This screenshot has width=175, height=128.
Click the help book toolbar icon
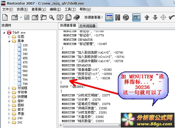pos(77,17)
